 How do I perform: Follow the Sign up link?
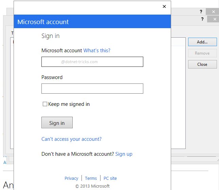pyautogui.click(x=124, y=154)
